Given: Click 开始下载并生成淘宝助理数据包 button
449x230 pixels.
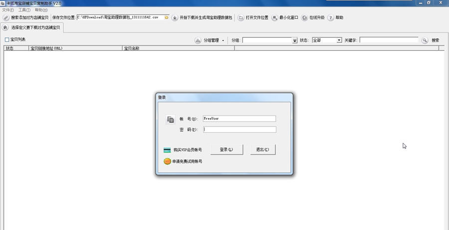Looking at the screenshot, I should point(202,18).
